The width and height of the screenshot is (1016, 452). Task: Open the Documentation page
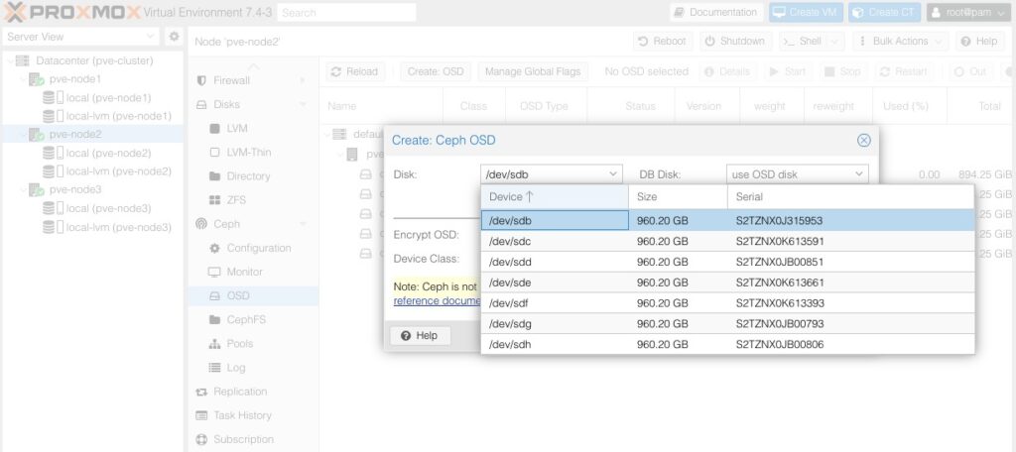click(716, 12)
